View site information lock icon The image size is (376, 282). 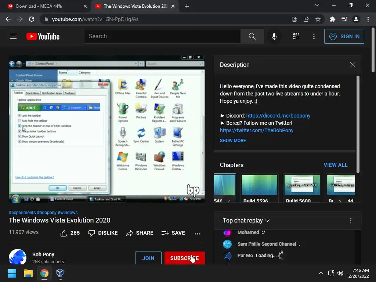pyautogui.click(x=46, y=19)
